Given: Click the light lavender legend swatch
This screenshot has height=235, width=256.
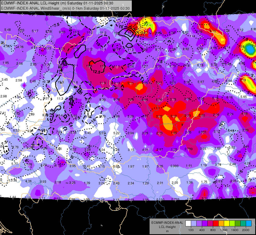Looking at the screenshot, I should point(194,224).
